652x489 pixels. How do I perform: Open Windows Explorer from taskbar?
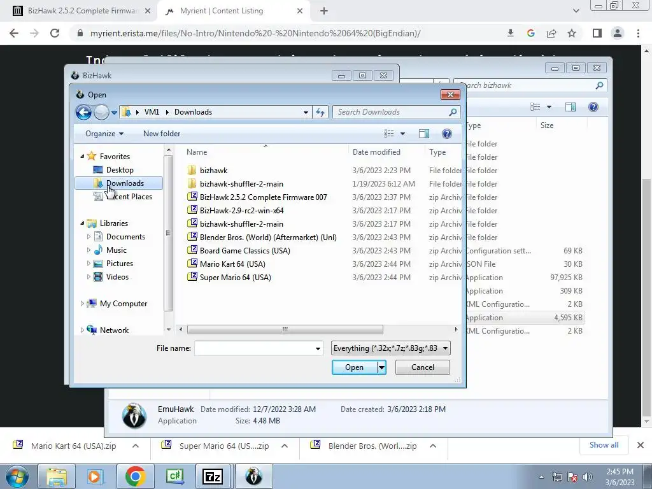57,476
